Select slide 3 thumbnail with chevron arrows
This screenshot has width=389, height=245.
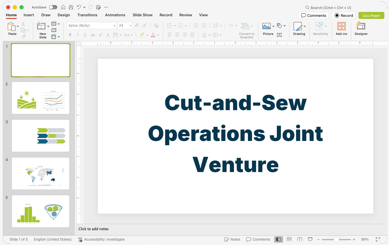click(40, 136)
